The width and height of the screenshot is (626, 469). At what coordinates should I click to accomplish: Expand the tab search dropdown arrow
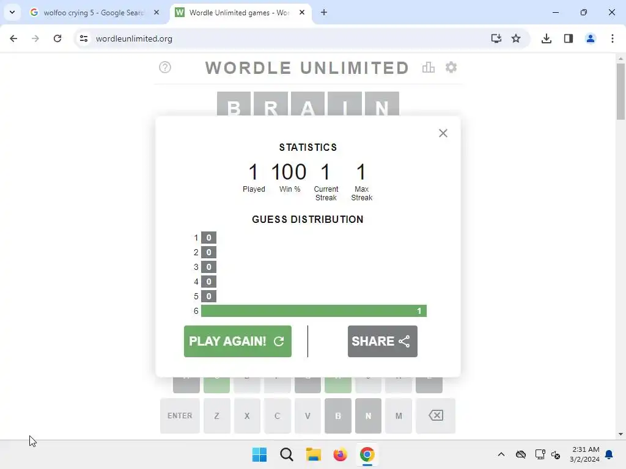[12, 12]
